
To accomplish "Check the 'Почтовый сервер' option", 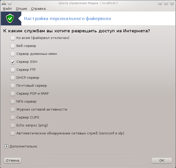I will point(13,86).
